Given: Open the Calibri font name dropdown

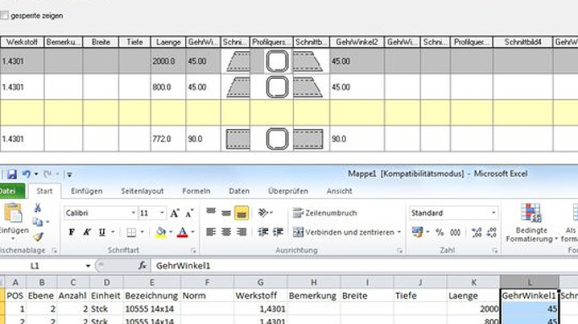Looking at the screenshot, I should pyautogui.click(x=133, y=213).
